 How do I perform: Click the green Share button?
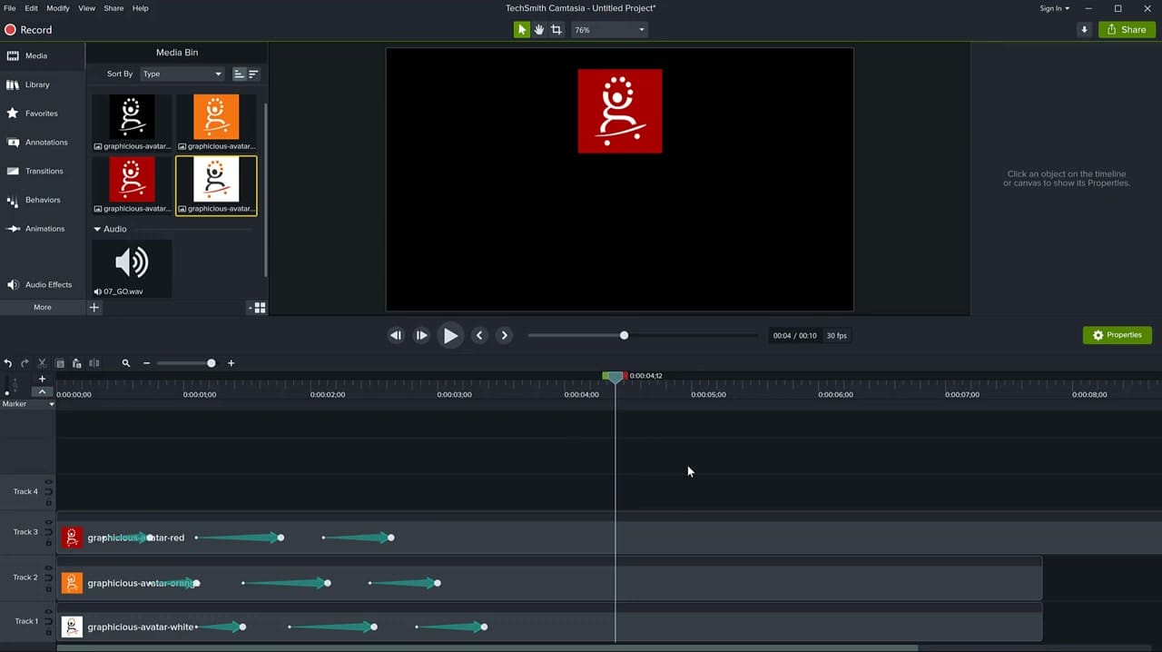(1126, 29)
